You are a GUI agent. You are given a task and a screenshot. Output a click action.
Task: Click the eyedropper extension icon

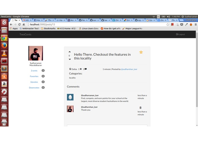tap(186, 25)
